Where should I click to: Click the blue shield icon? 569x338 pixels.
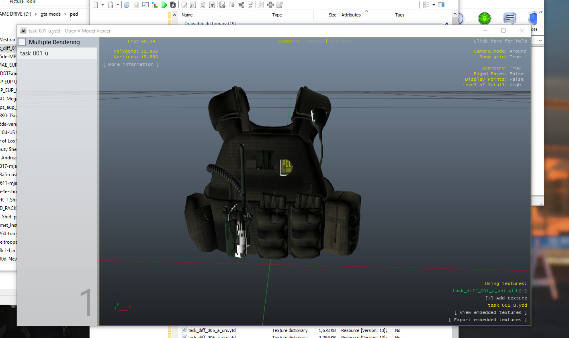(533, 18)
